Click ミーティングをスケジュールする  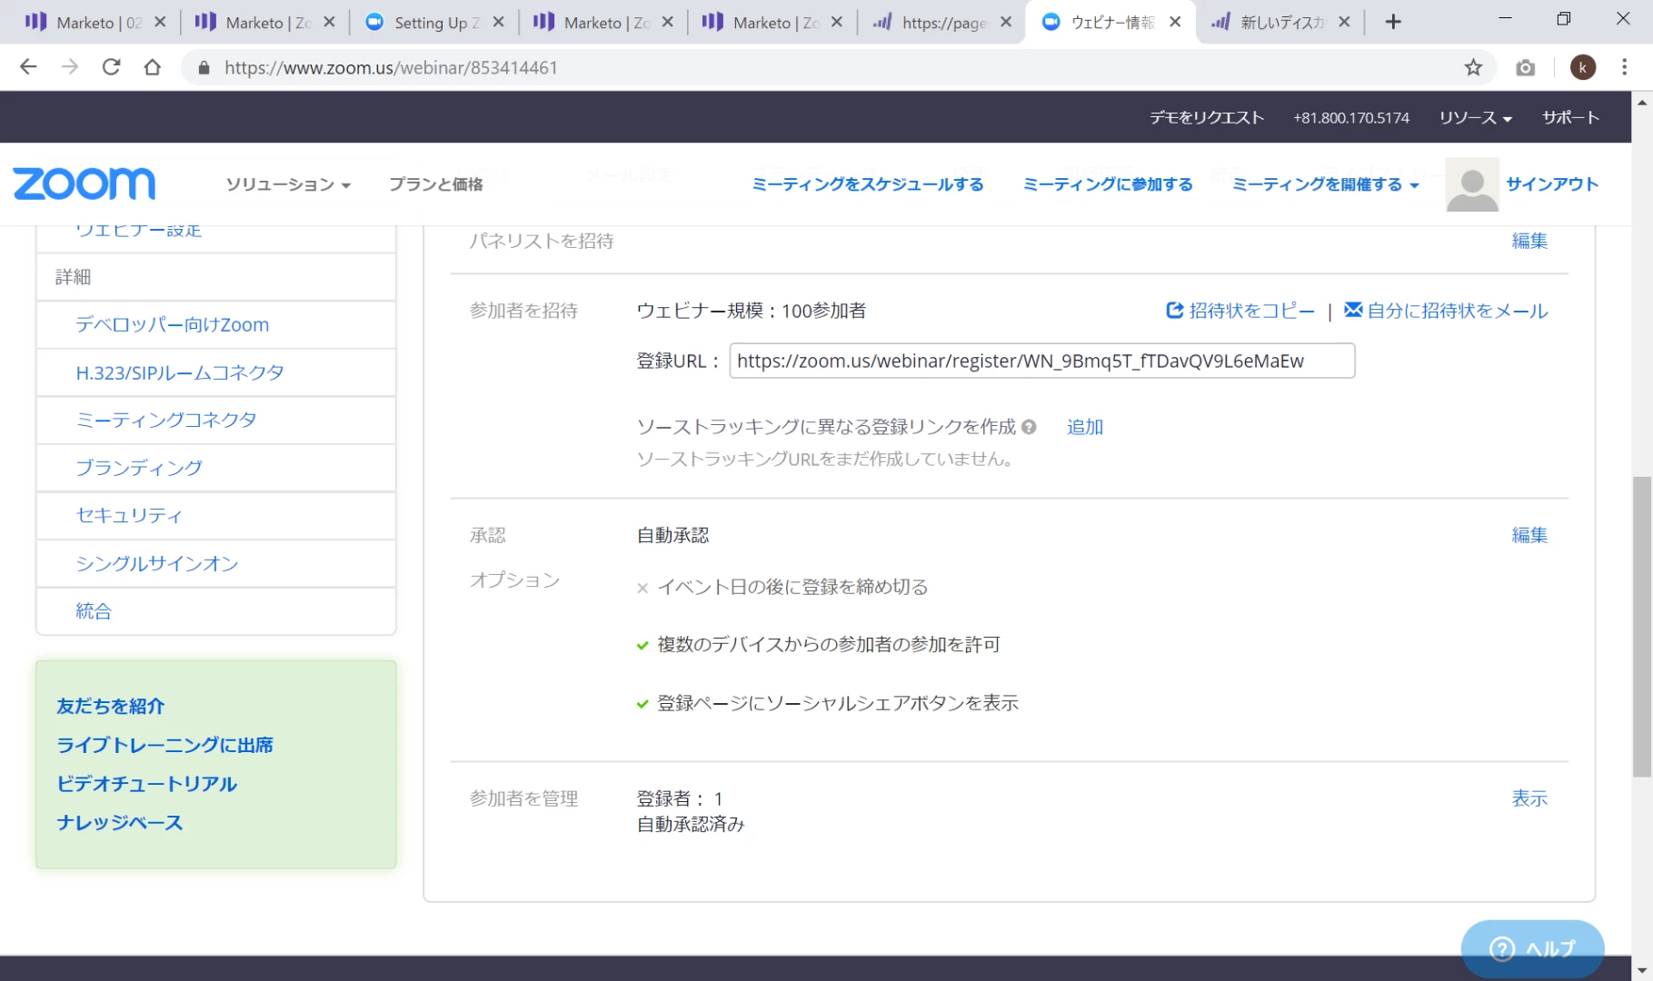pyautogui.click(x=868, y=184)
